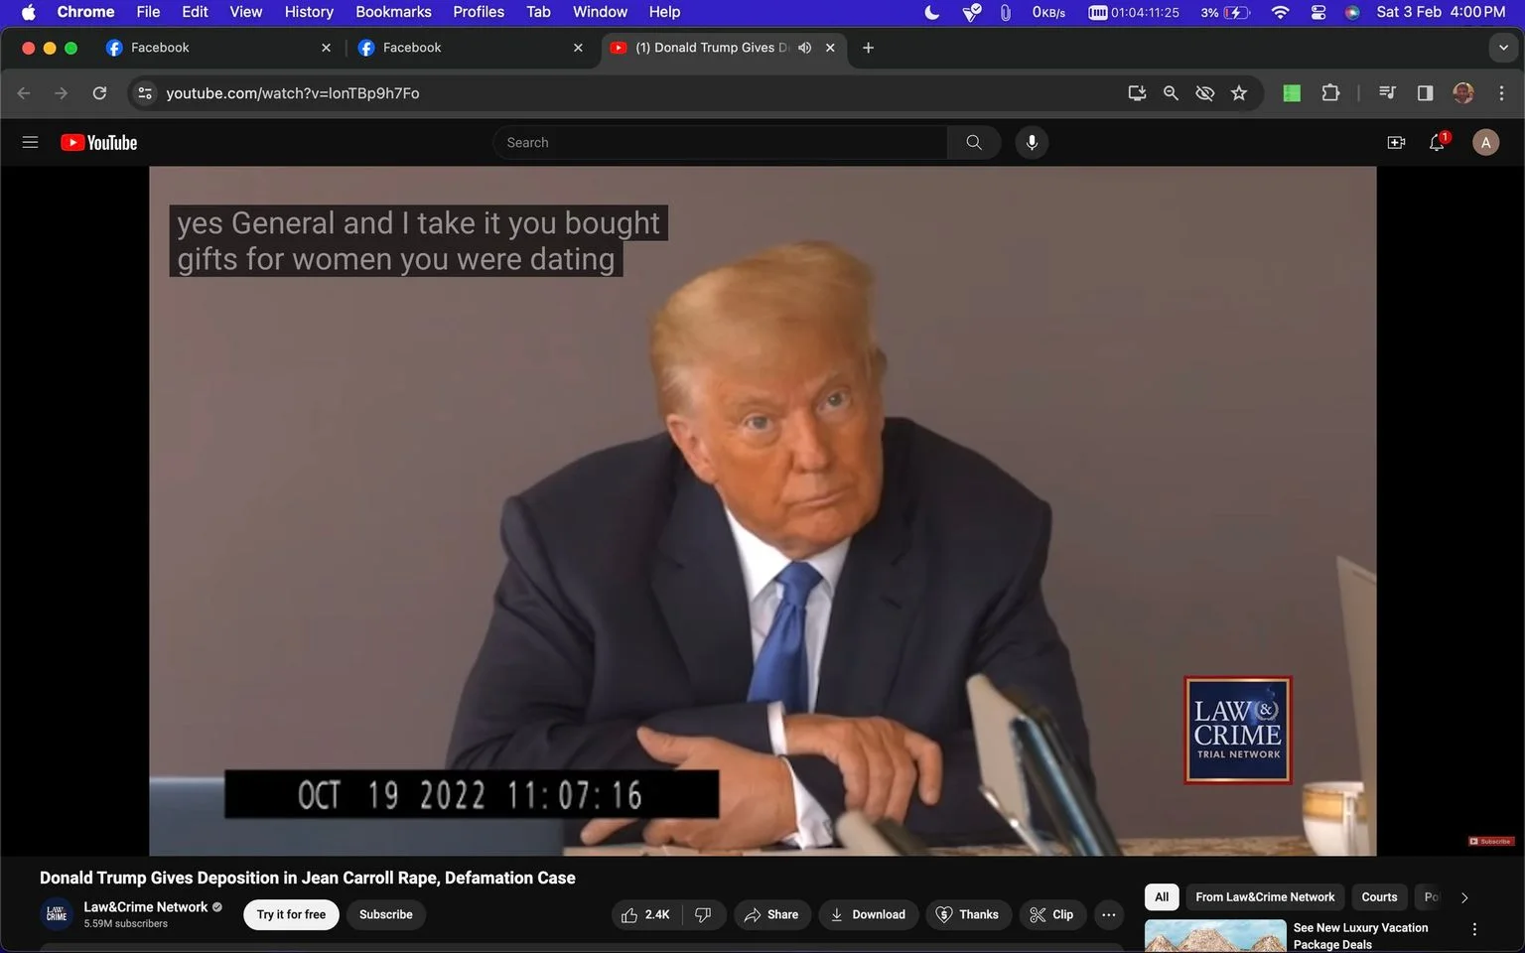
Task: Create a Clip of the video
Action: point(1052,914)
